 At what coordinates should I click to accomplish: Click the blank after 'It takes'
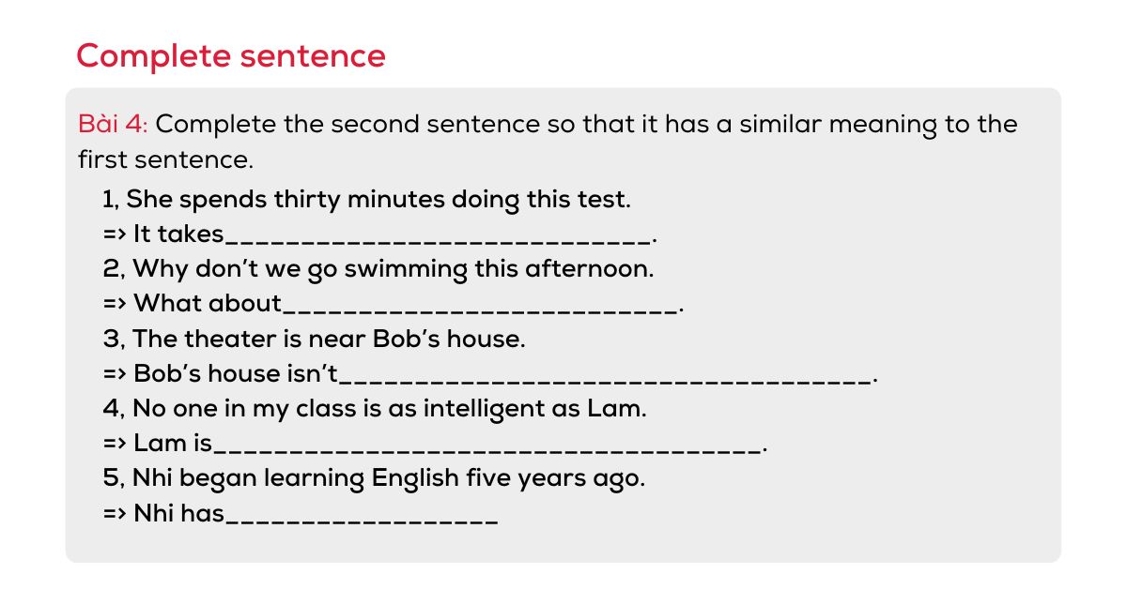[x=438, y=234]
